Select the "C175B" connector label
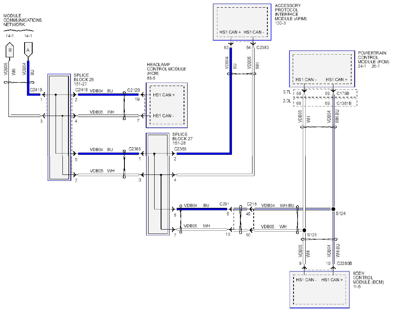Image resolution: width=393 pixels, height=312 pixels. click(343, 93)
